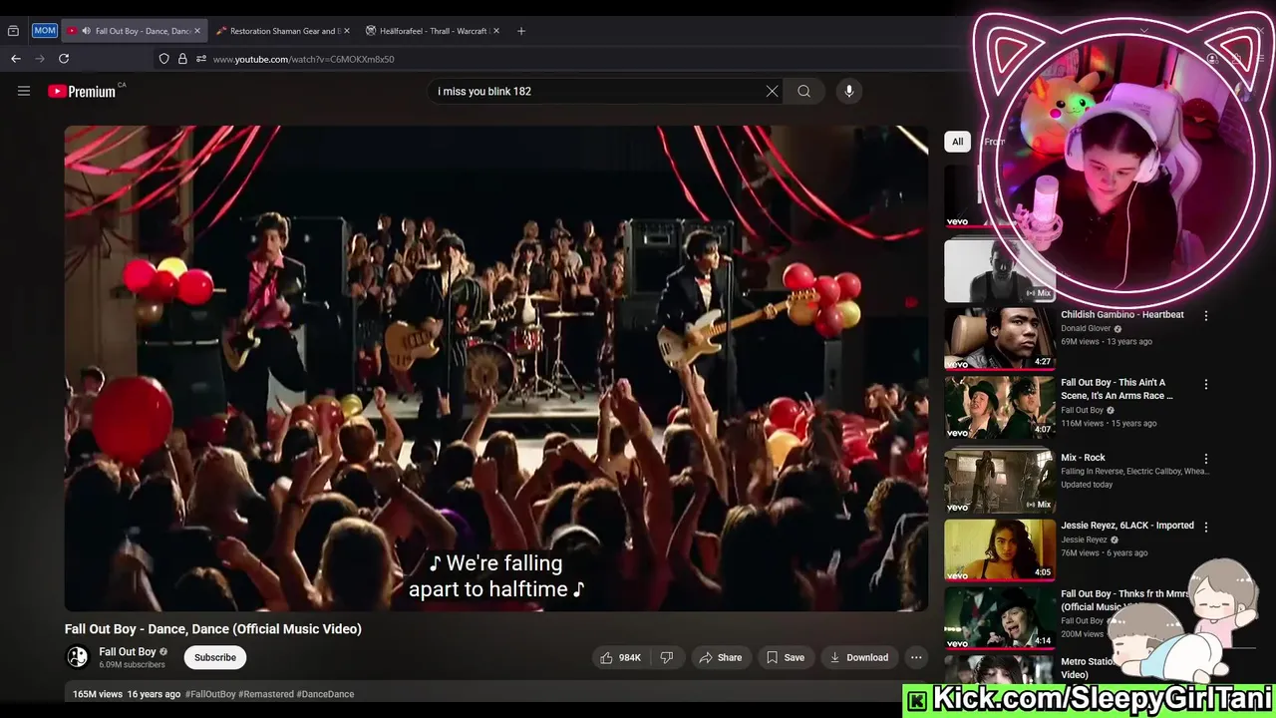Go to YouTube Premium home logo
Image resolution: width=1276 pixels, height=718 pixels.
(x=82, y=91)
